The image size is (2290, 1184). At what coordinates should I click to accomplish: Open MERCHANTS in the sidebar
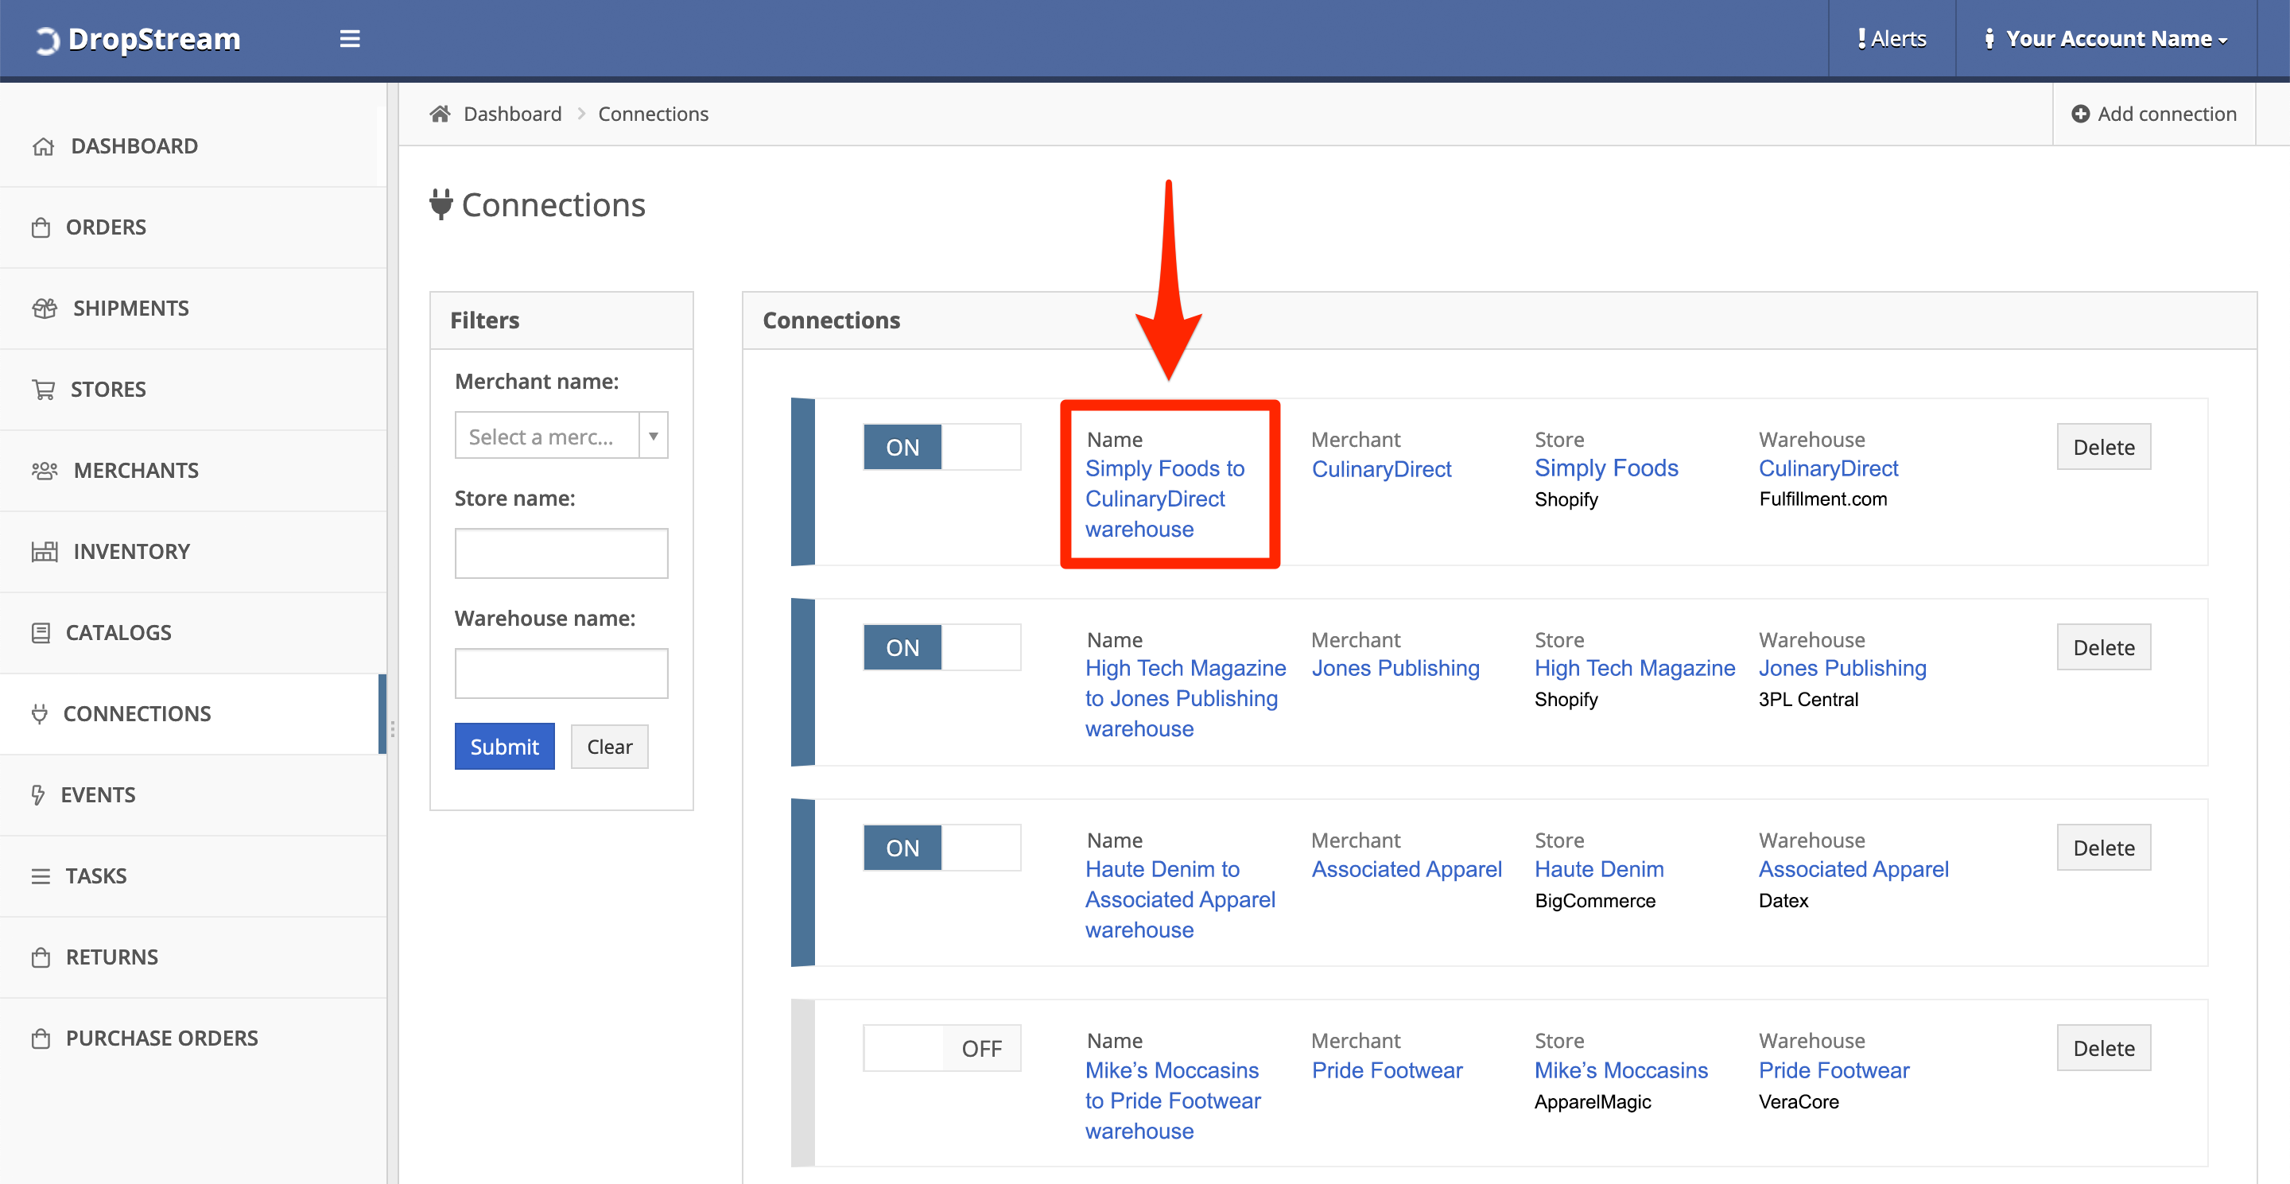[193, 470]
